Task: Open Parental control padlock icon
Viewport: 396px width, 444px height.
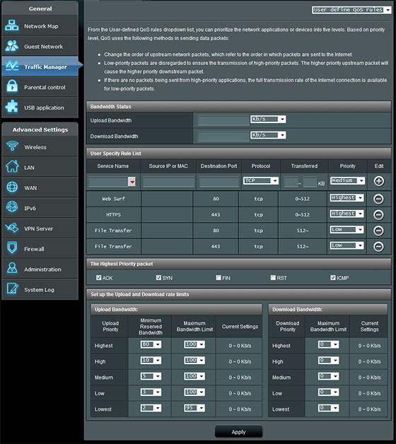Action: tap(12, 87)
